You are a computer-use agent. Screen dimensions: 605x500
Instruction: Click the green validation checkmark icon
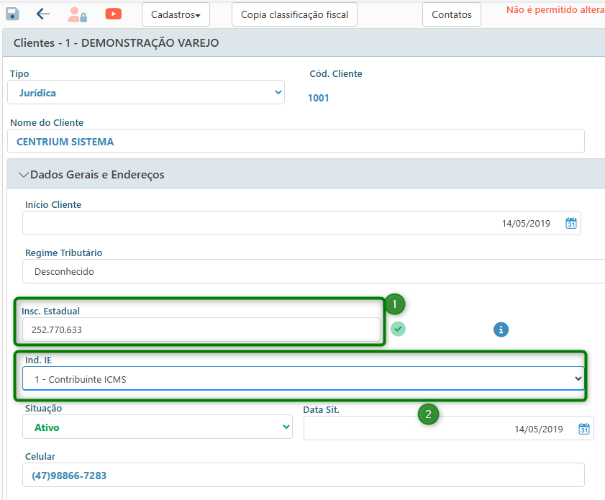pos(398,329)
